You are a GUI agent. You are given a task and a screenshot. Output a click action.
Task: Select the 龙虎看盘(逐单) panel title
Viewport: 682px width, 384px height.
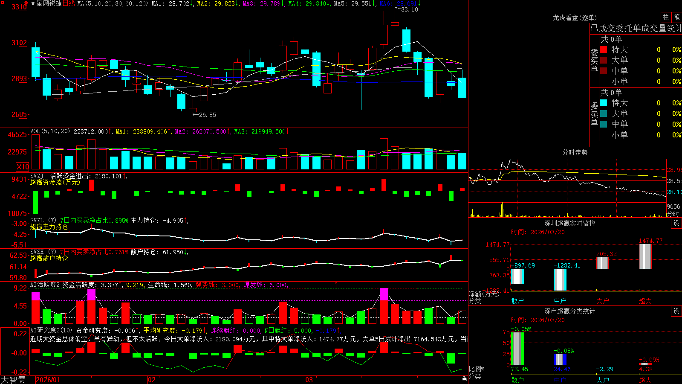[575, 17]
